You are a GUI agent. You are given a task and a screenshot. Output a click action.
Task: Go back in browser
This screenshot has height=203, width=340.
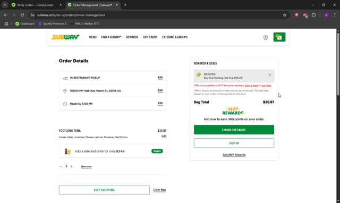click(6, 15)
